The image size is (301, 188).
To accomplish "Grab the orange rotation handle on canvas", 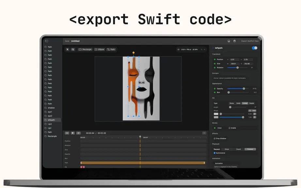I will coord(134,53).
